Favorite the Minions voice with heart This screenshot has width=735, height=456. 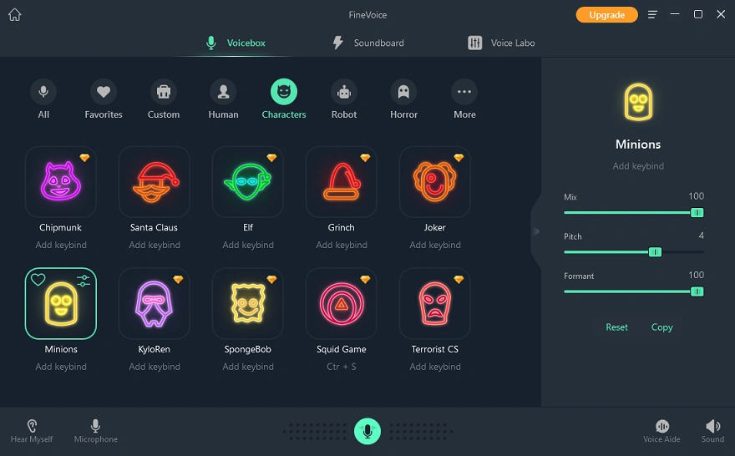point(38,280)
